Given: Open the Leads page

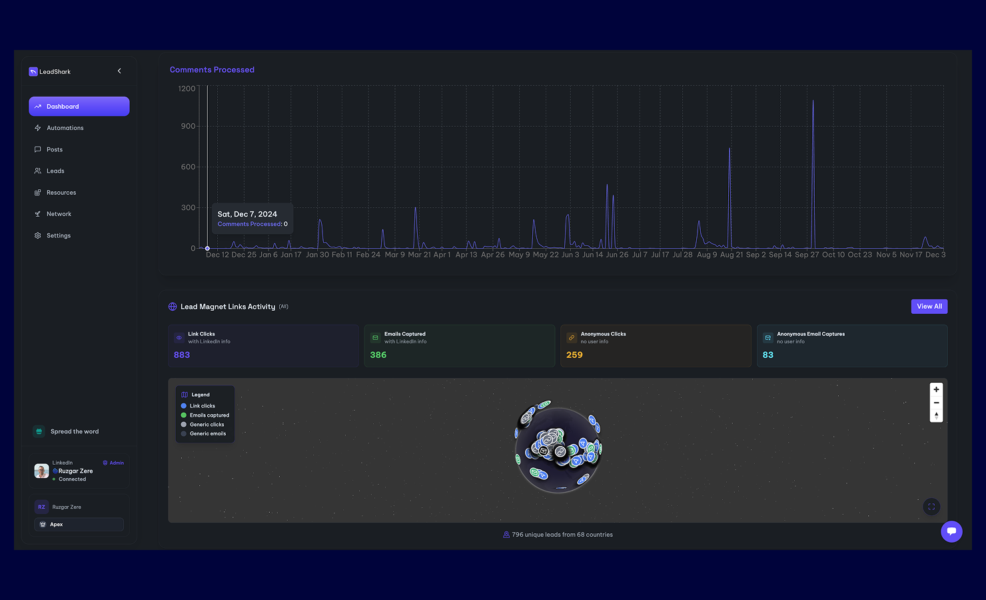Looking at the screenshot, I should coord(55,171).
